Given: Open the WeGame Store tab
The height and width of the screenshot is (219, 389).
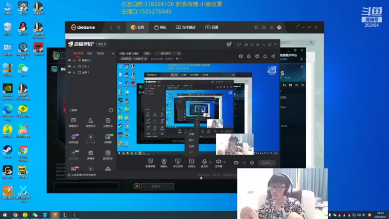Looking at the screenshot, I should click(160, 27).
